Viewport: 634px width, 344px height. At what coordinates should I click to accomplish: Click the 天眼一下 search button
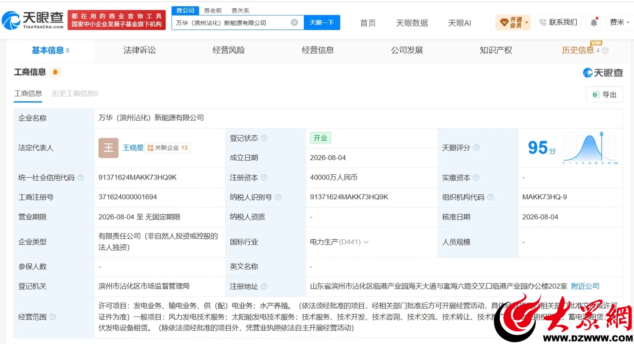pyautogui.click(x=322, y=22)
